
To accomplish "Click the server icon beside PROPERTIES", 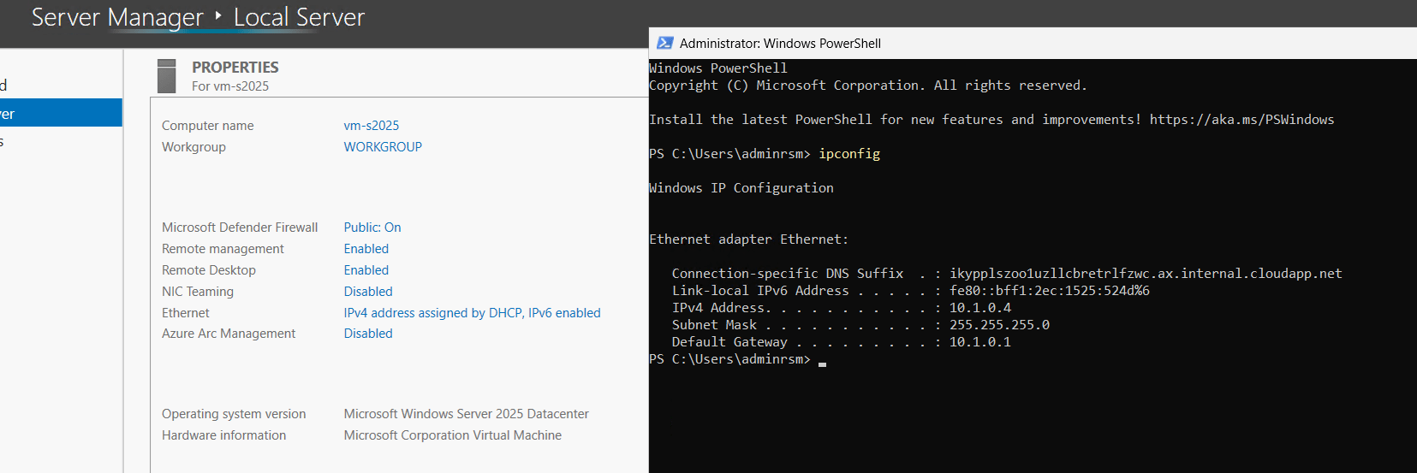I will pos(167,76).
